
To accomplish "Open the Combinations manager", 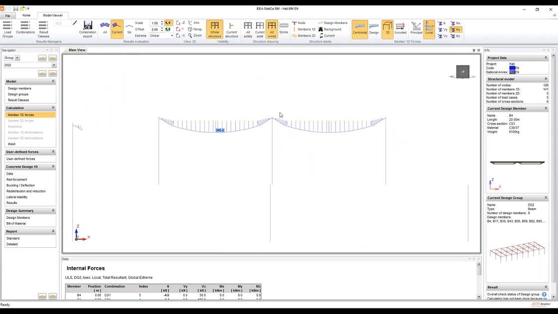I will [x=25, y=28].
